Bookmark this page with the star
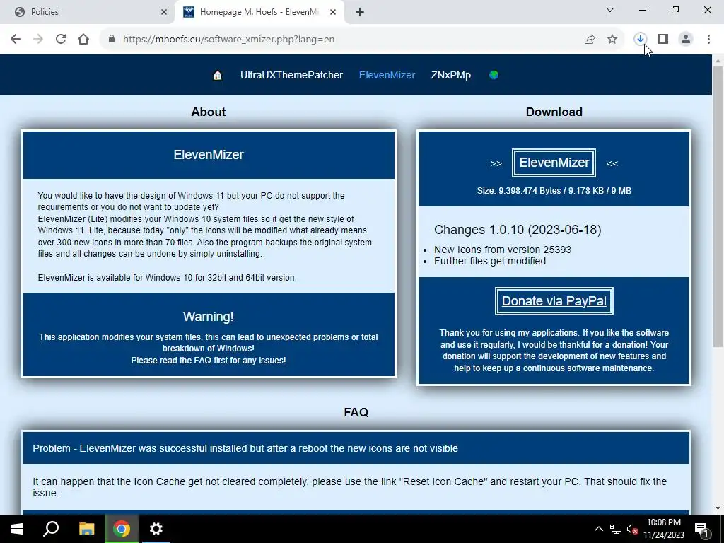This screenshot has width=724, height=543. pos(612,40)
